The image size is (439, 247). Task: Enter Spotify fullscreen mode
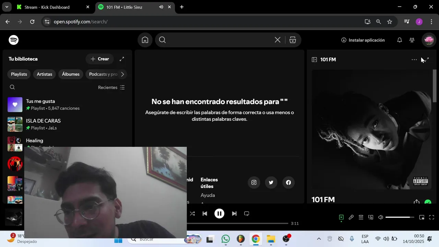pos(432,217)
